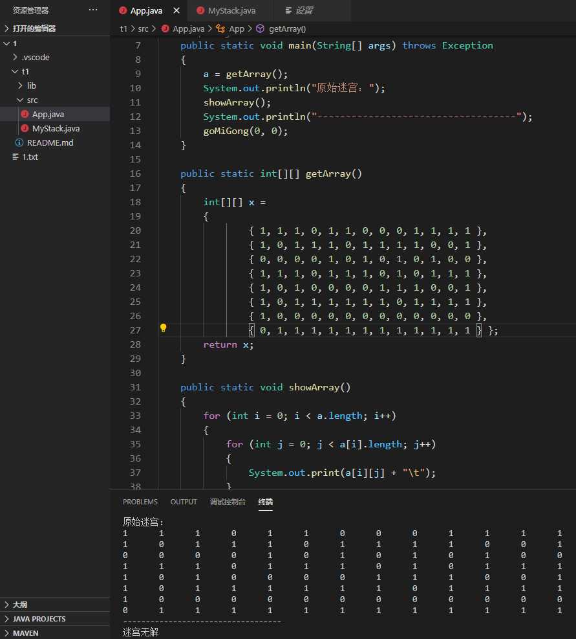Image resolution: width=576 pixels, height=639 pixels.
Task: Click breadcrumb src
Action: click(x=143, y=29)
